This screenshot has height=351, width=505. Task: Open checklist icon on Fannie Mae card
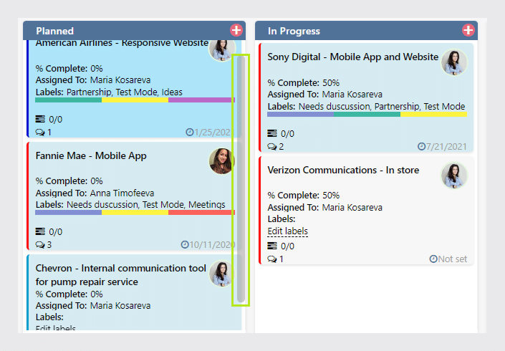[40, 231]
